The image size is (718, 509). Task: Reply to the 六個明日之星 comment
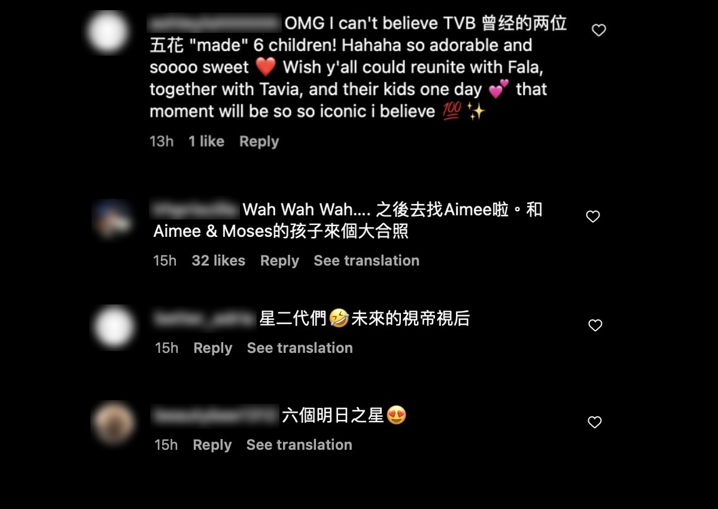212,445
